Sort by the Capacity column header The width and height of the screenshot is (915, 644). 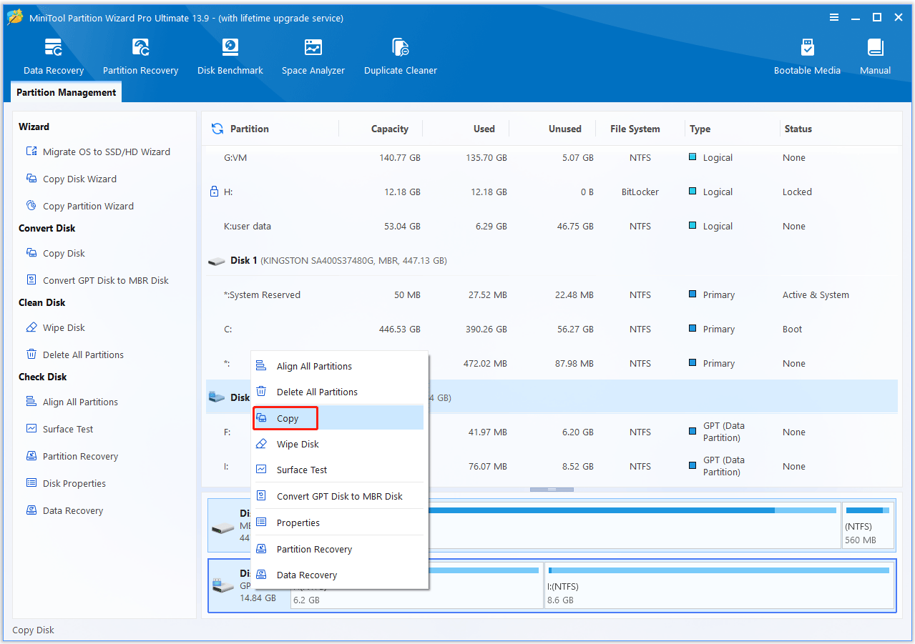click(x=389, y=129)
